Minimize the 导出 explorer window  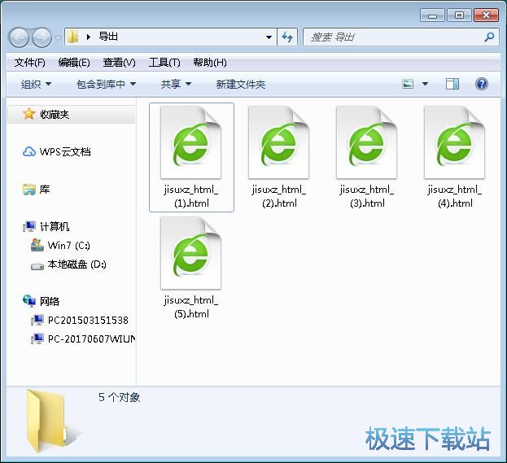click(x=432, y=15)
